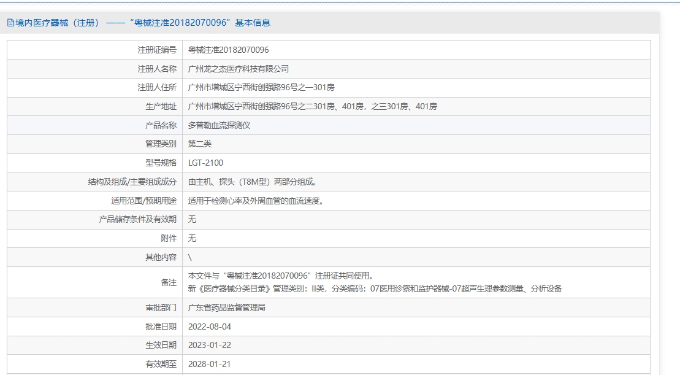Select department 广东省药品监督管理局
Image resolution: width=680 pixels, height=375 pixels.
point(226,307)
